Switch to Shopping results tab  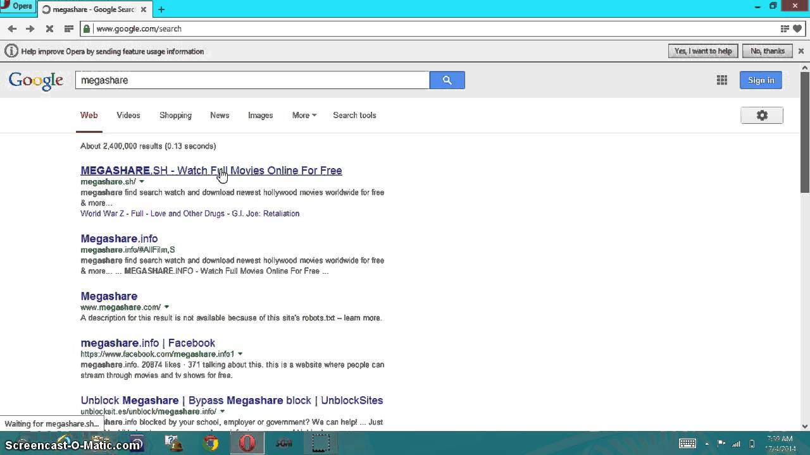coord(175,115)
